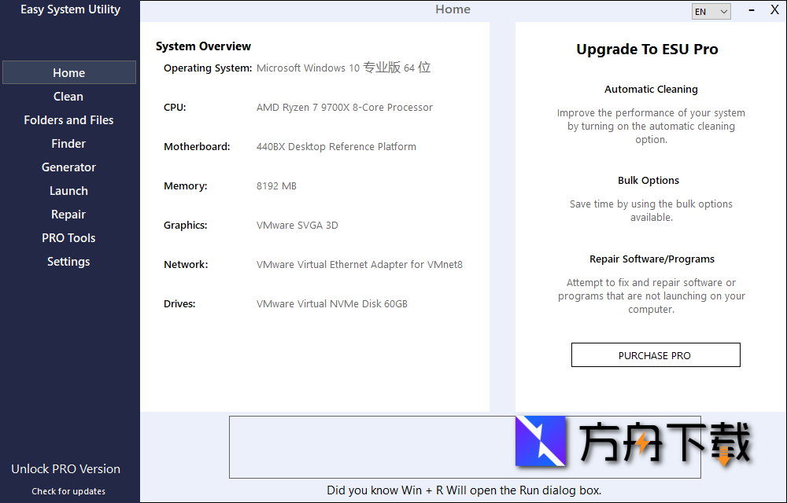The image size is (787, 503).
Task: Click Unlock PRO Version
Action: point(65,468)
